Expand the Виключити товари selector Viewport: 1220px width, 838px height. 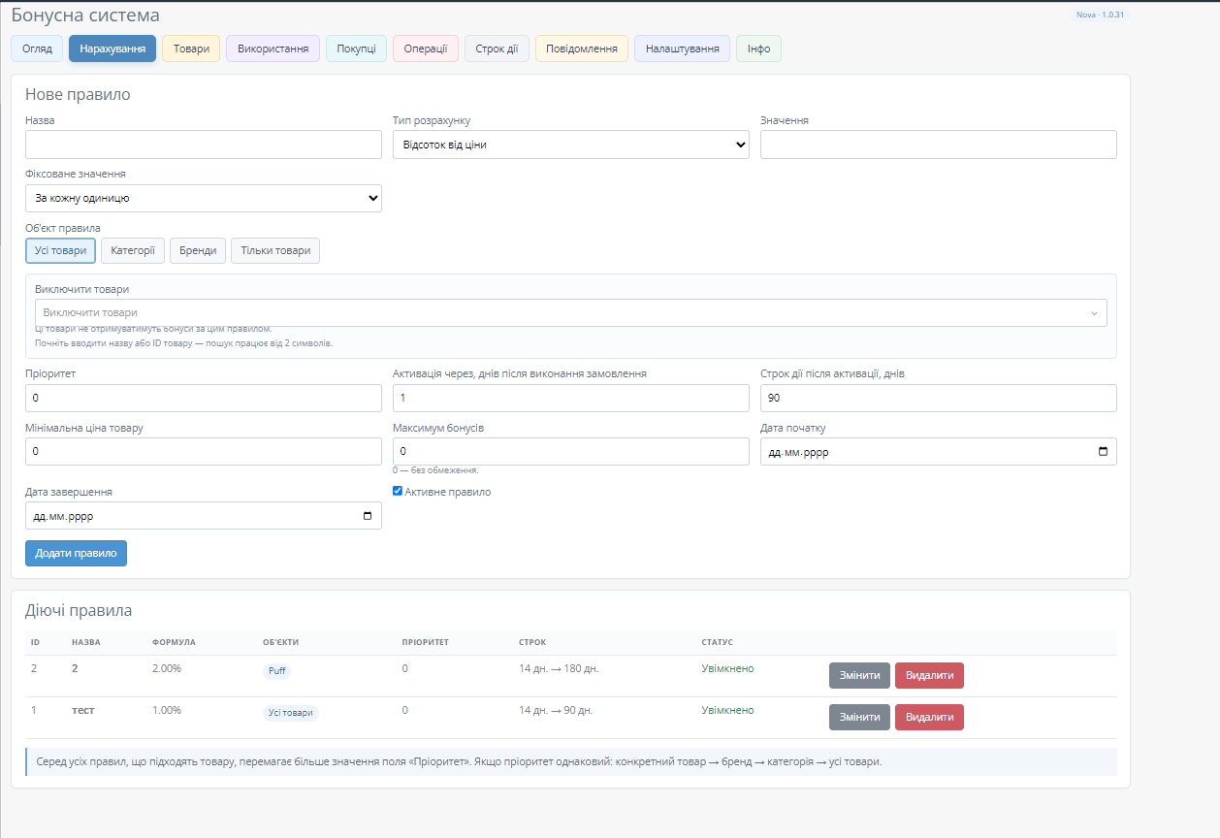(570, 312)
